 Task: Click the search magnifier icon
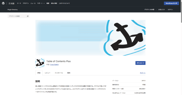coord(28,16)
